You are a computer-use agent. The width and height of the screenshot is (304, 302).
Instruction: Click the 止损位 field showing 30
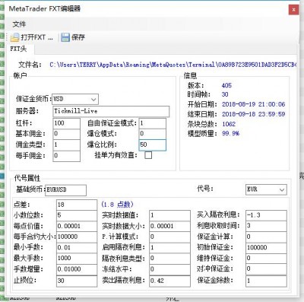[x=77, y=281]
